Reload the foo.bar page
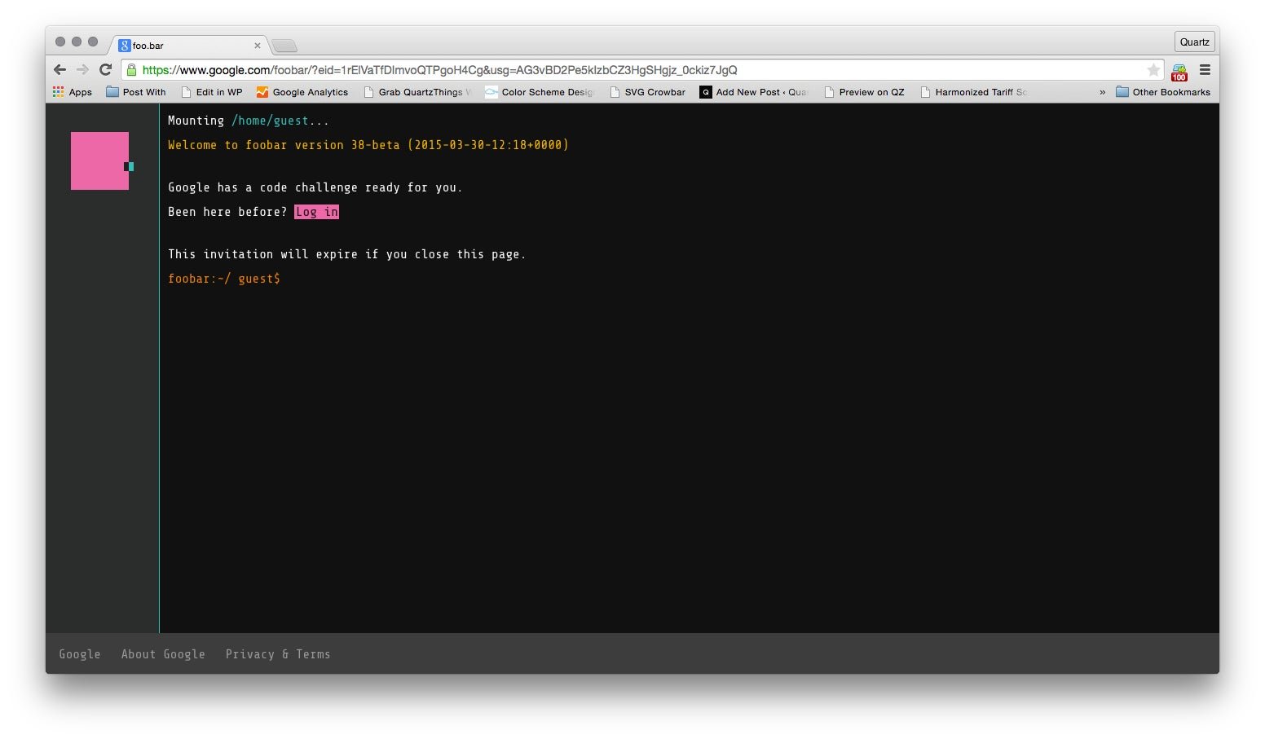This screenshot has height=739, width=1265. tap(105, 70)
